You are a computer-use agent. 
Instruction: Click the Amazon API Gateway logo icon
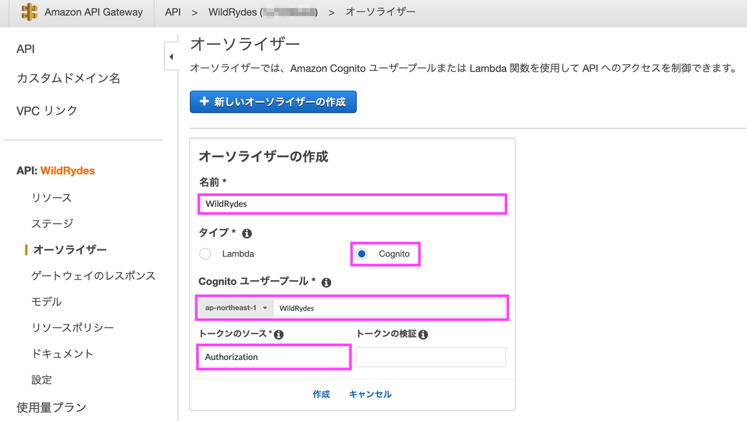[29, 12]
